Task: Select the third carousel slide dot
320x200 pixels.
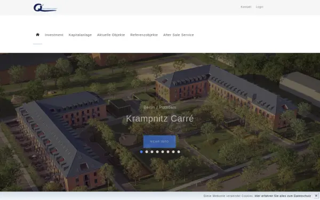Action: (152, 152)
